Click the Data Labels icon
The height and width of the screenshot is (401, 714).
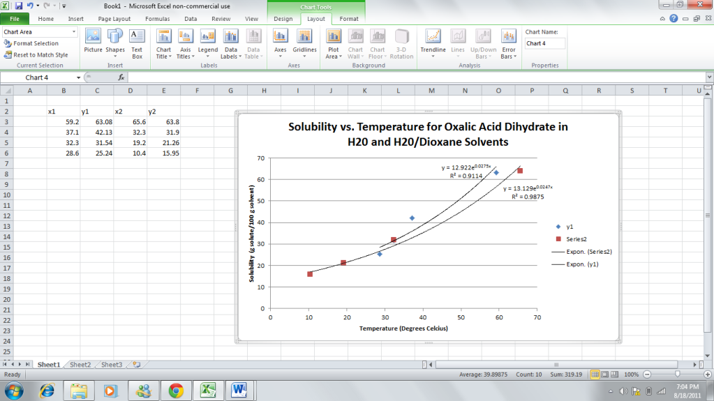tap(229, 42)
